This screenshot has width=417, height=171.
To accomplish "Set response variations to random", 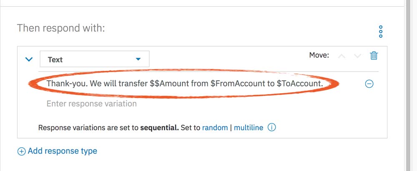I will pos(215,128).
